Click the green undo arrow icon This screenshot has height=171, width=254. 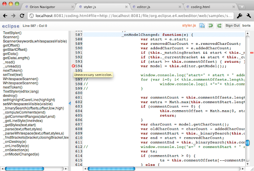point(210,25)
